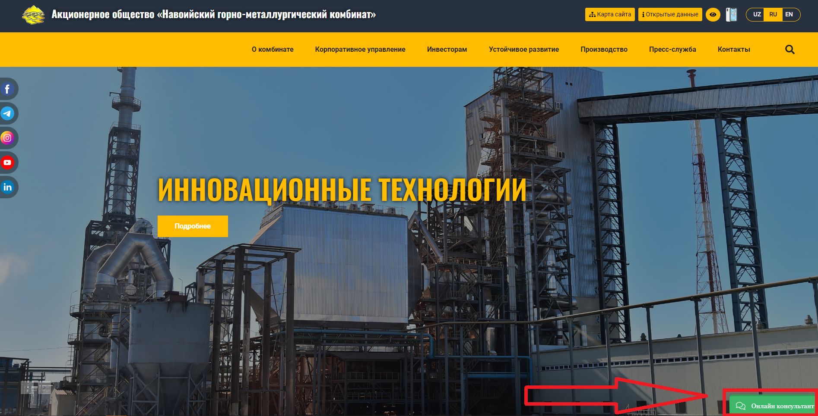Click the combine's logo in the header
Image resolution: width=818 pixels, height=416 pixels.
pyautogui.click(x=33, y=15)
